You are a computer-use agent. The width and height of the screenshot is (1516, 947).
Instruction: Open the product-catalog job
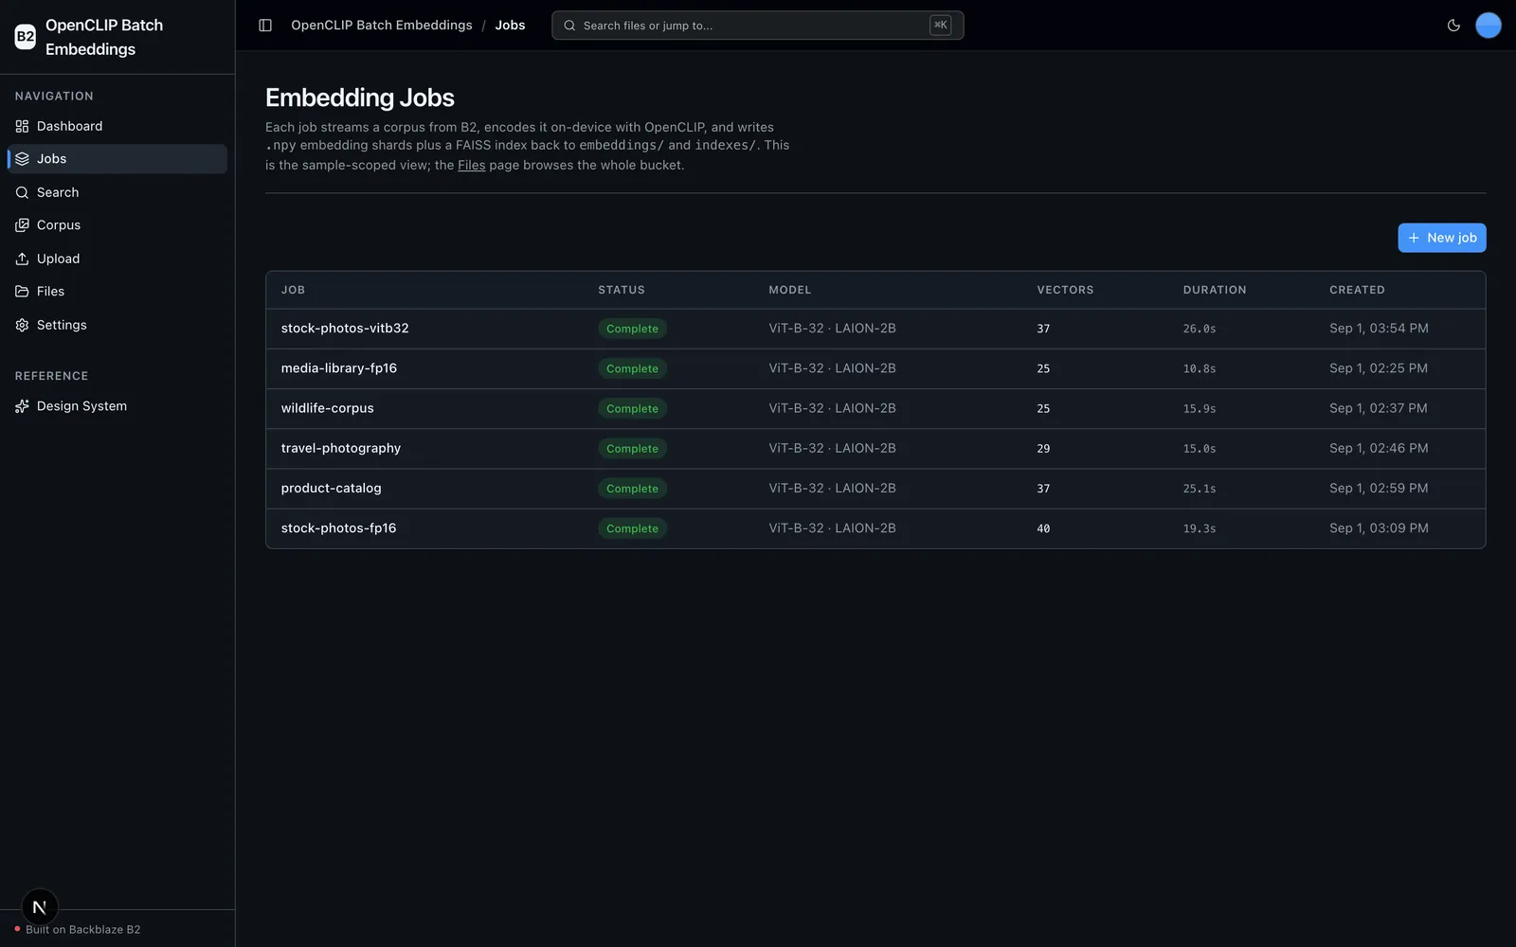point(331,489)
